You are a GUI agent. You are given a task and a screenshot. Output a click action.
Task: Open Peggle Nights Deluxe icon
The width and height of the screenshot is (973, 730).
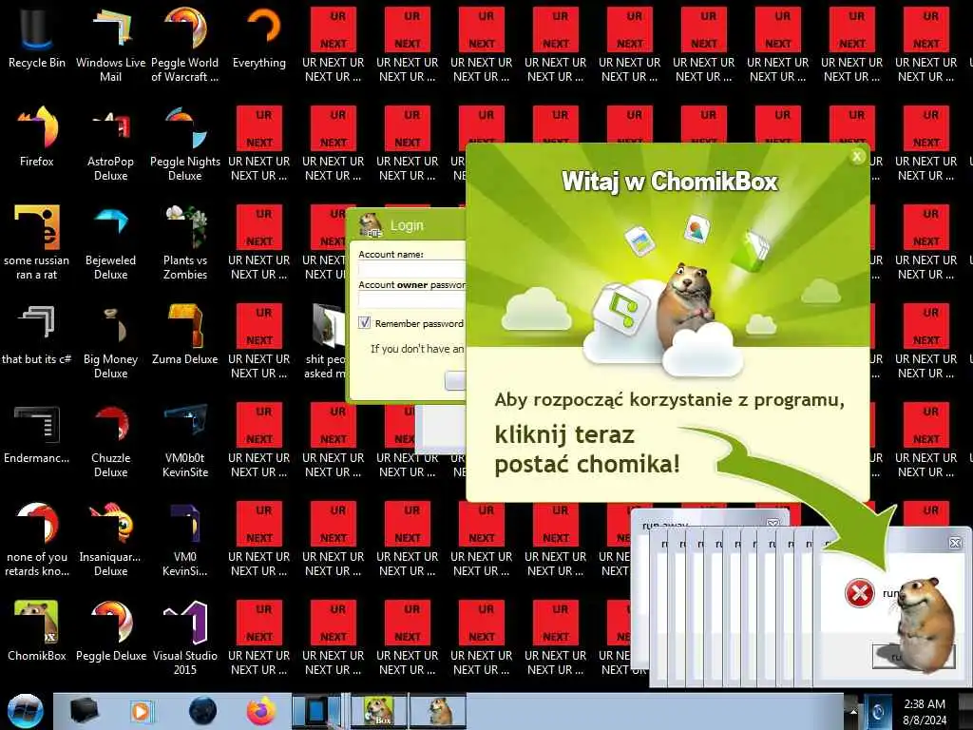point(185,143)
